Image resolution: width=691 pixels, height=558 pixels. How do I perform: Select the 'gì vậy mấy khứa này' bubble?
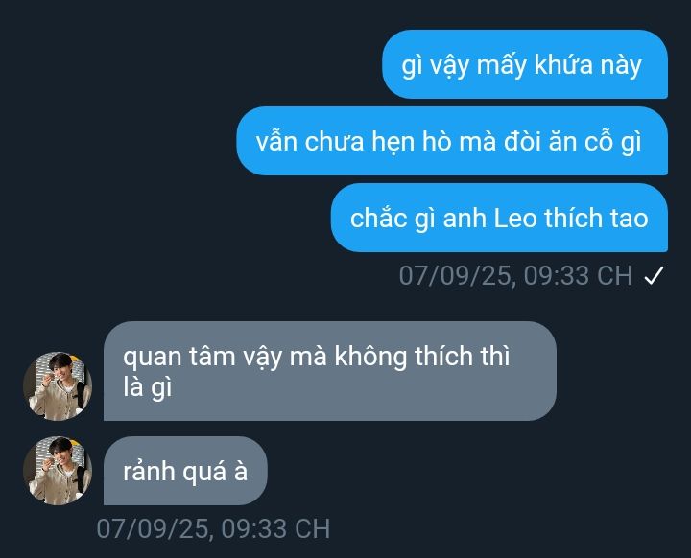[x=525, y=64]
